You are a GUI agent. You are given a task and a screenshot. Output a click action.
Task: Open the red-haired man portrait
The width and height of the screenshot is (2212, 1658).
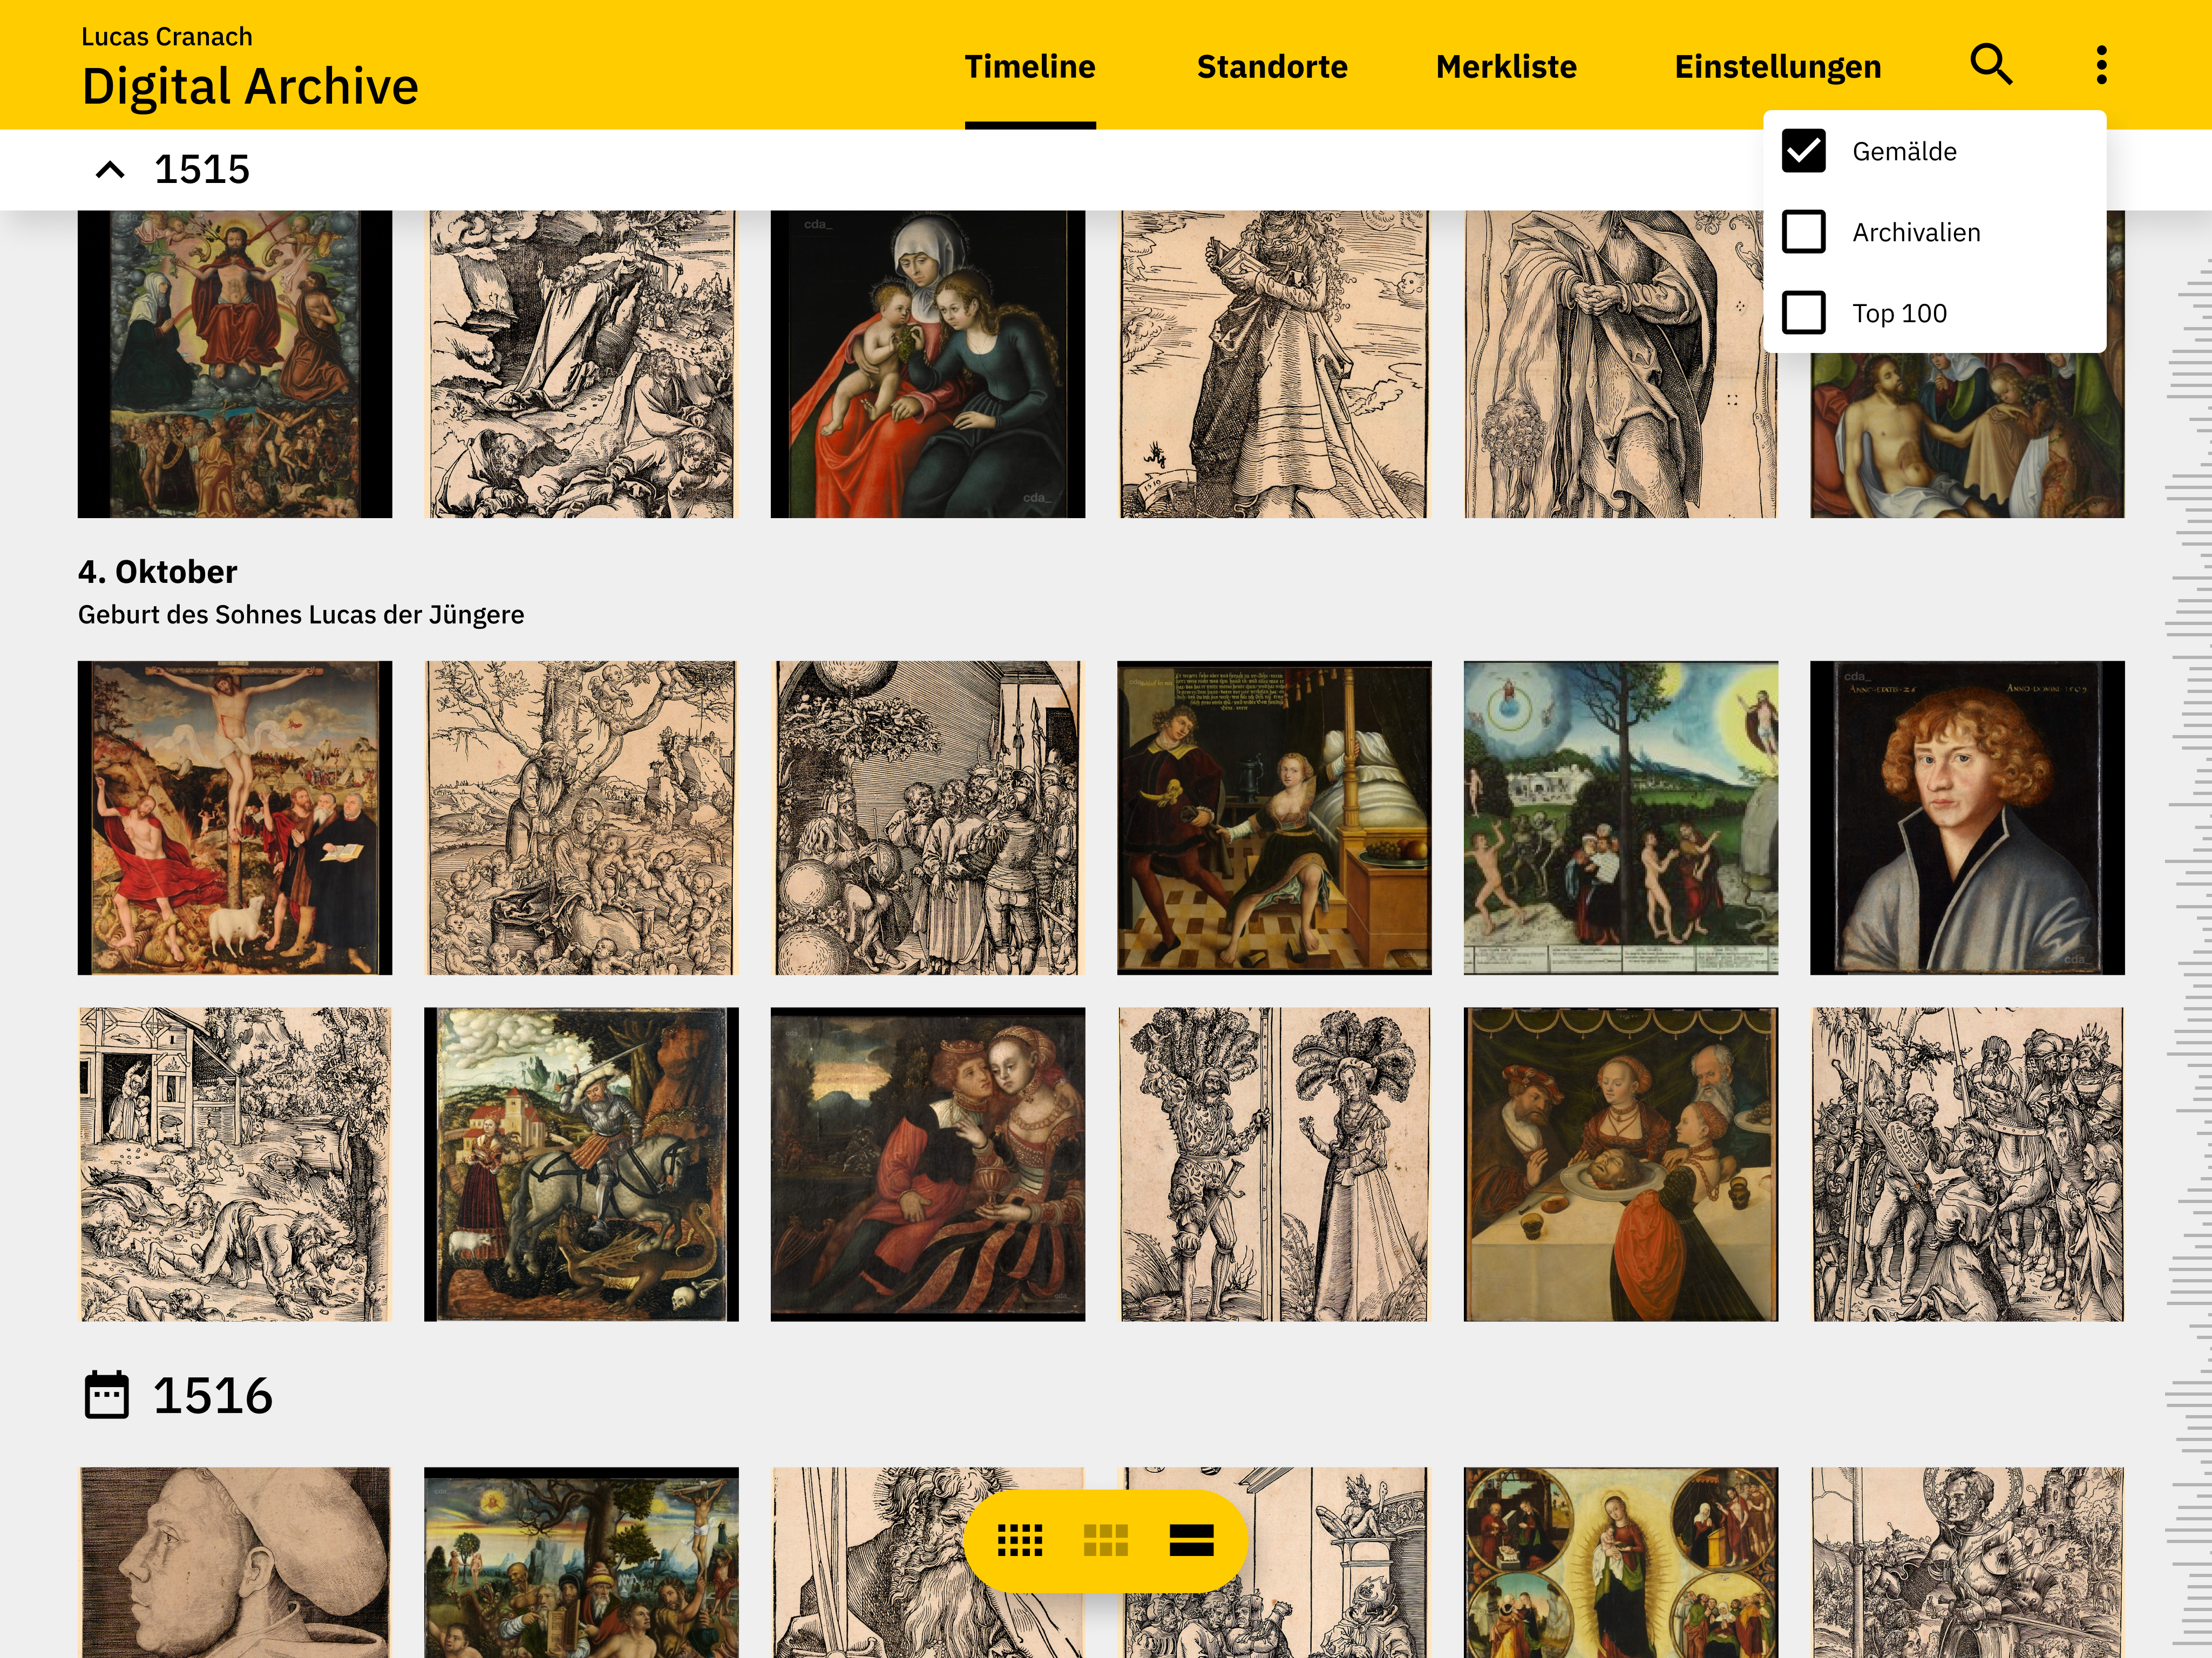[1966, 818]
